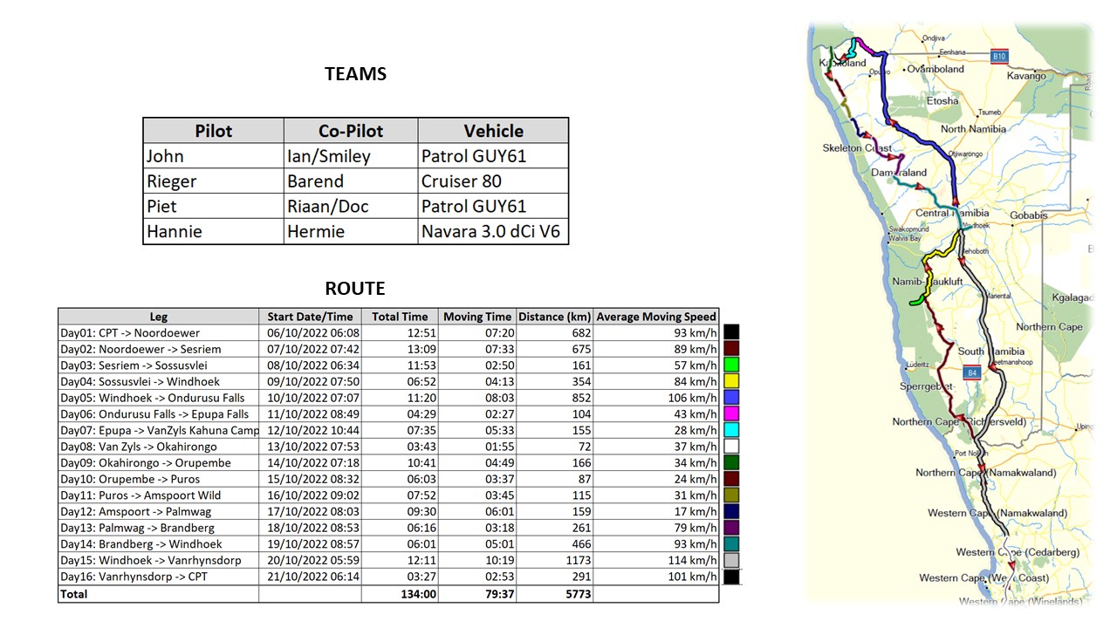Select the black swatch for Day01 leg
1117x628 pixels.
click(x=731, y=332)
